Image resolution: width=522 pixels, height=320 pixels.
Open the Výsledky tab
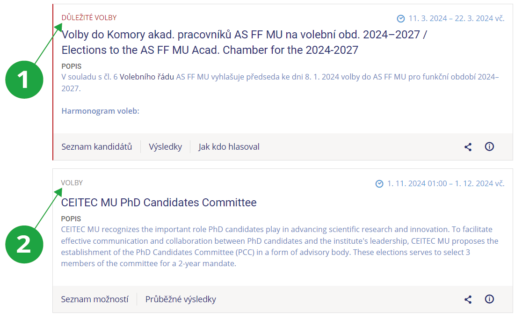tap(165, 147)
